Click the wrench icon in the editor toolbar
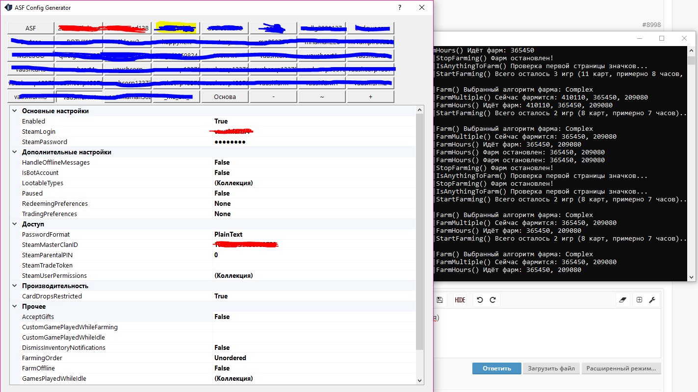 (x=652, y=300)
